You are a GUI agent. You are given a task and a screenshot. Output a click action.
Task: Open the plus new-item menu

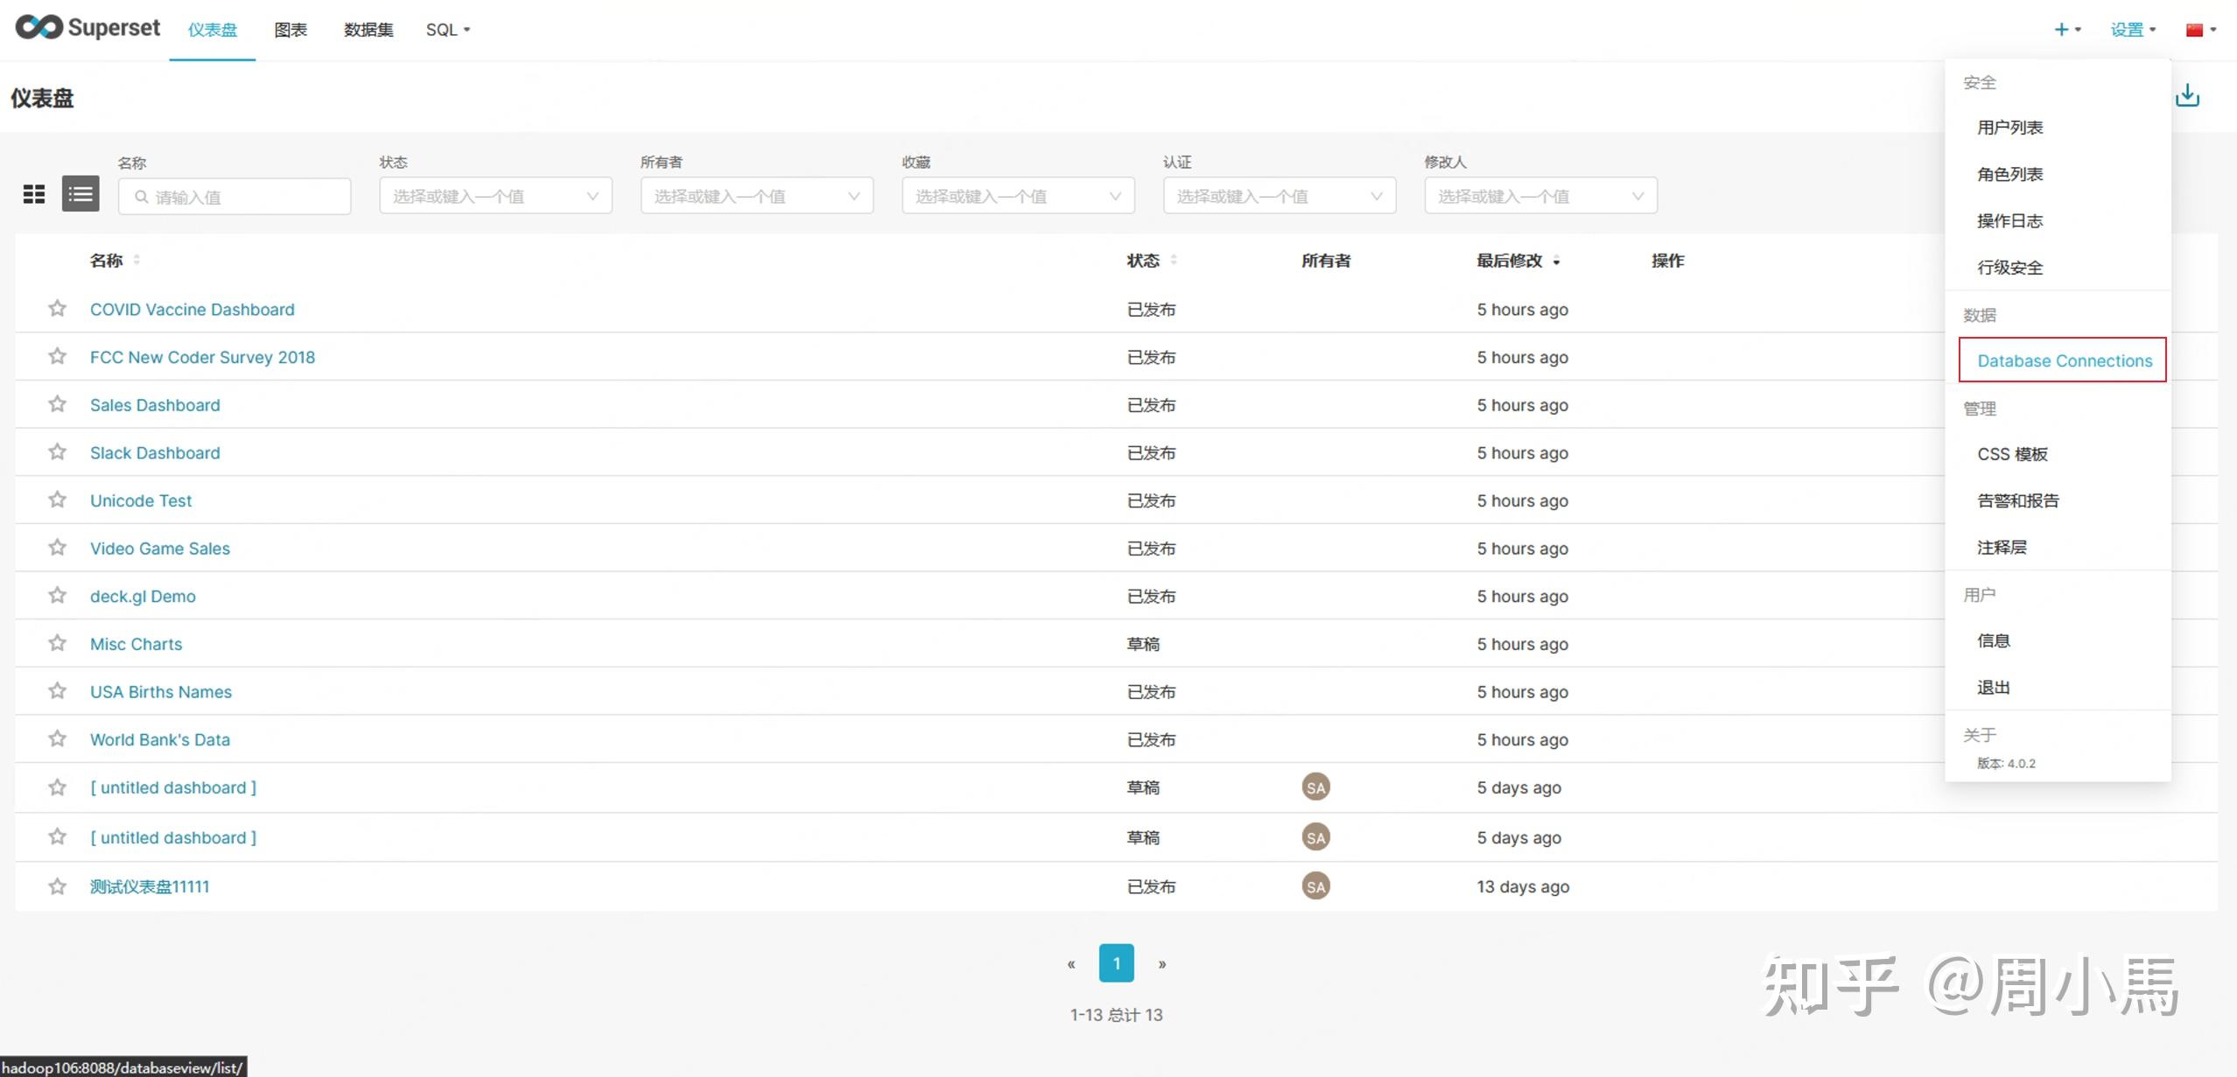[2066, 30]
